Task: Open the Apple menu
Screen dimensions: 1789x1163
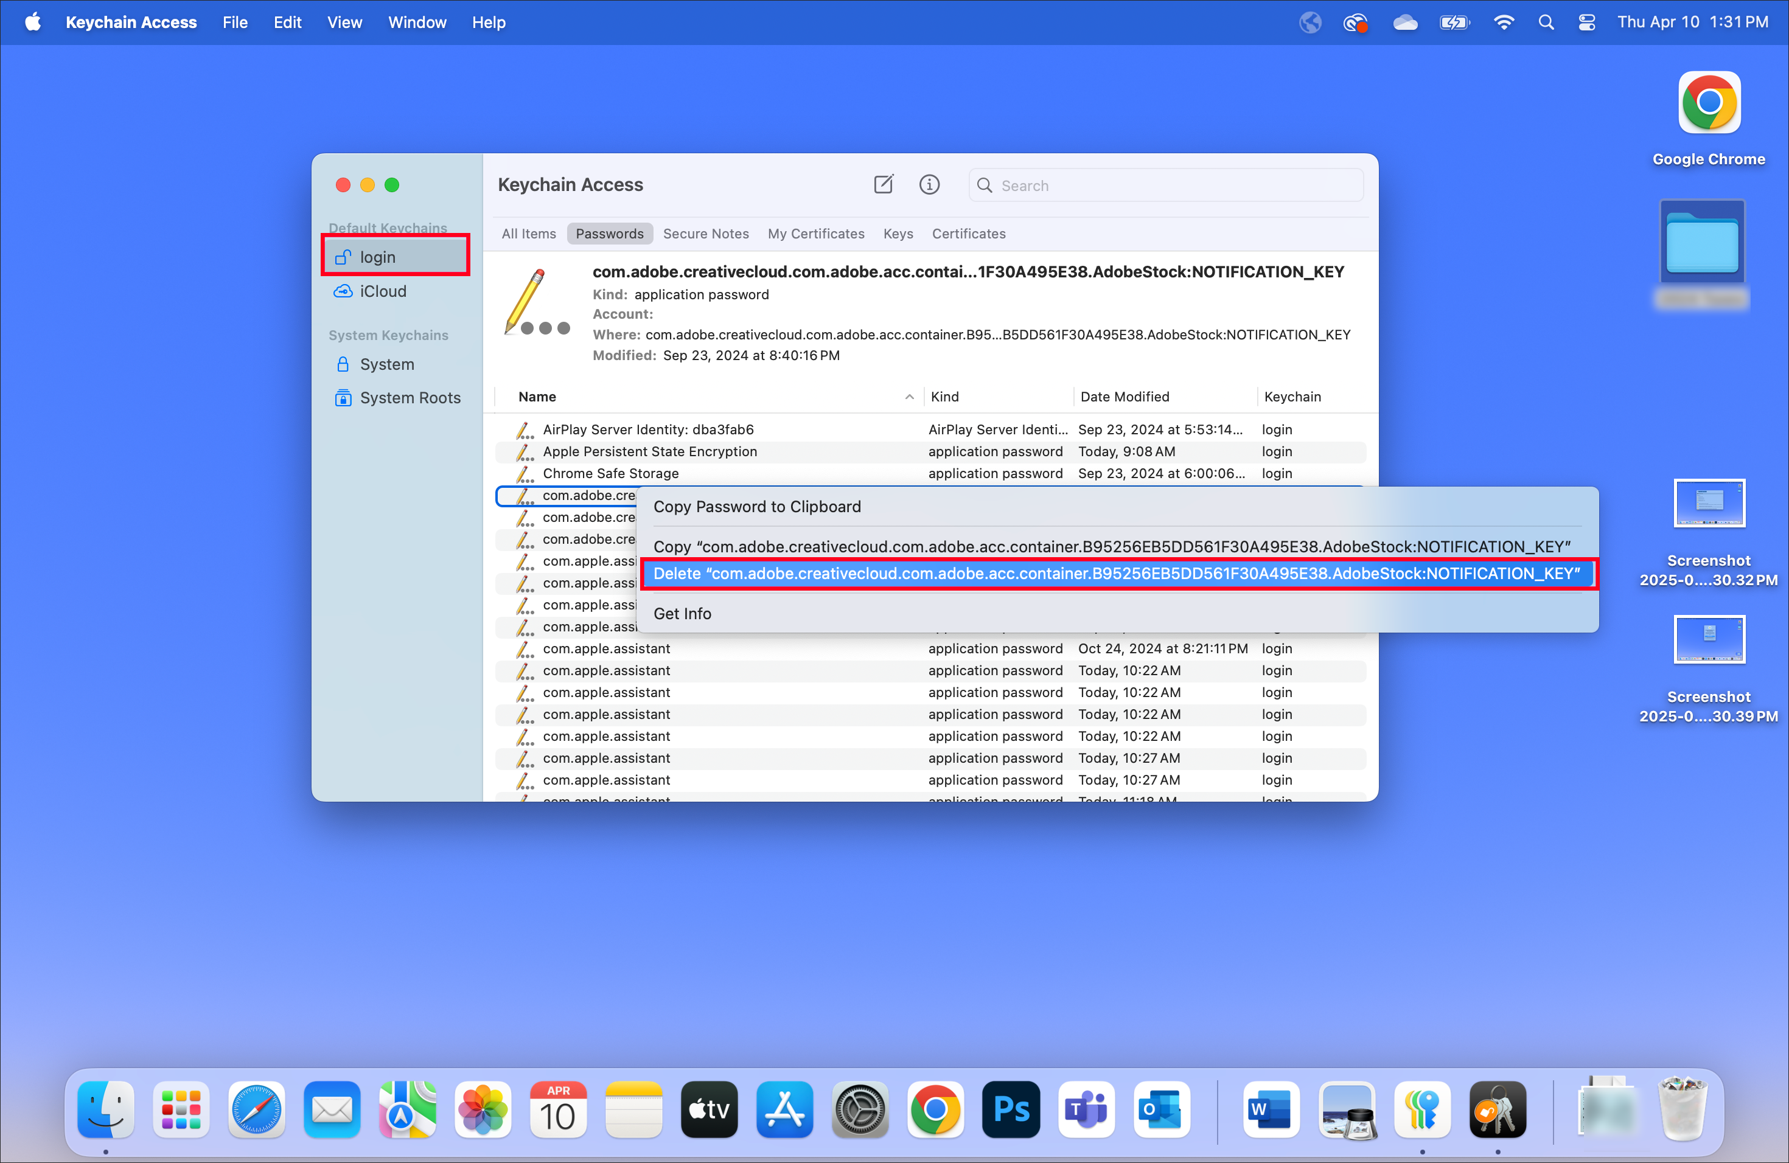Action: pyautogui.click(x=32, y=22)
